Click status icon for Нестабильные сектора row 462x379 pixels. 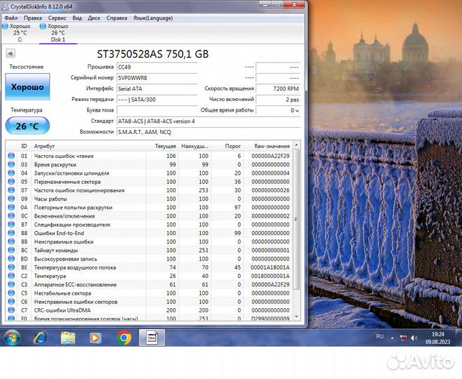tap(11, 293)
